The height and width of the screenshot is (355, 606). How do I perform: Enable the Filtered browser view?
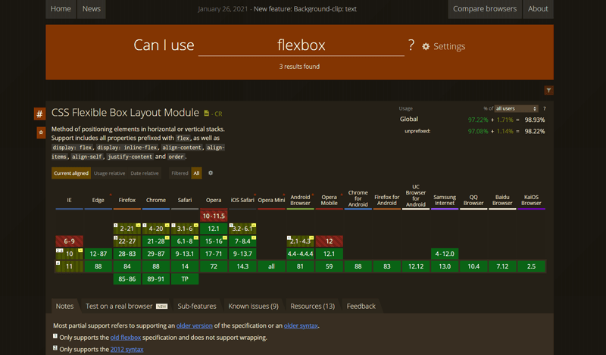click(180, 173)
